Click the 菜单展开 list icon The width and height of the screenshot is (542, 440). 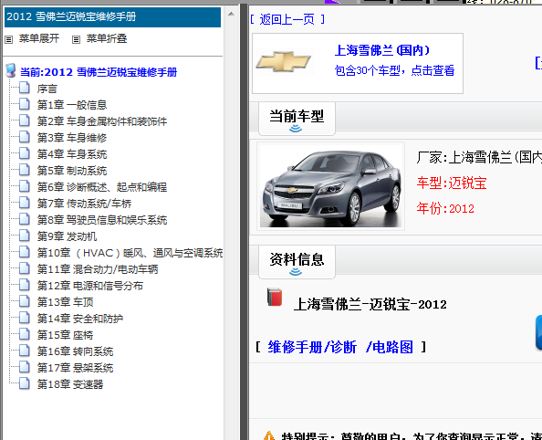pos(8,39)
